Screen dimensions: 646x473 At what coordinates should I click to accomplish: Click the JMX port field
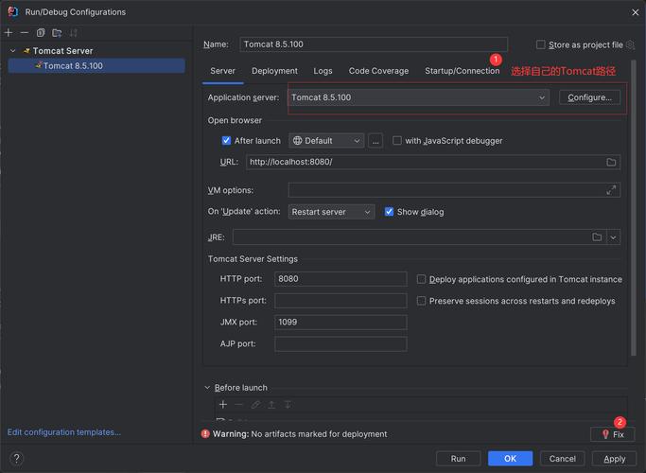point(340,323)
